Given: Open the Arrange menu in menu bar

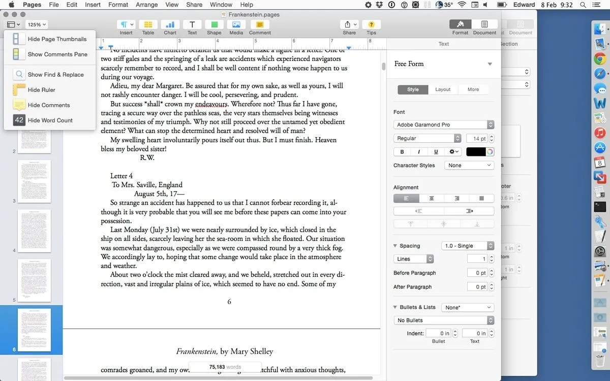Looking at the screenshot, I should [147, 5].
